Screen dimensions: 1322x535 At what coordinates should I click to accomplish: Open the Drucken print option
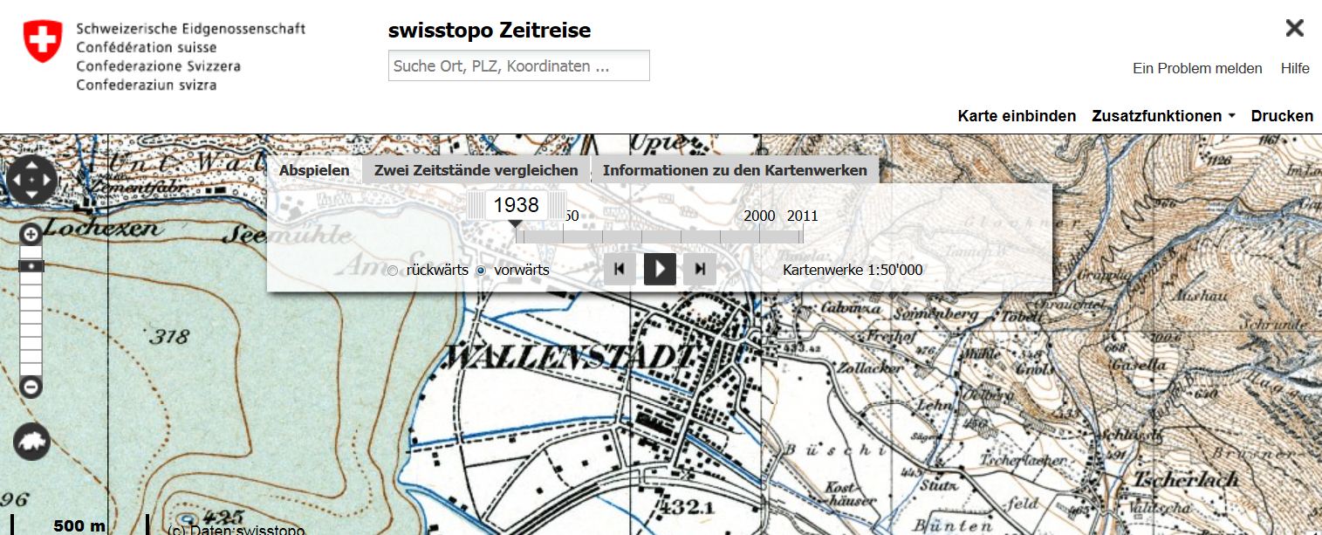point(1282,116)
